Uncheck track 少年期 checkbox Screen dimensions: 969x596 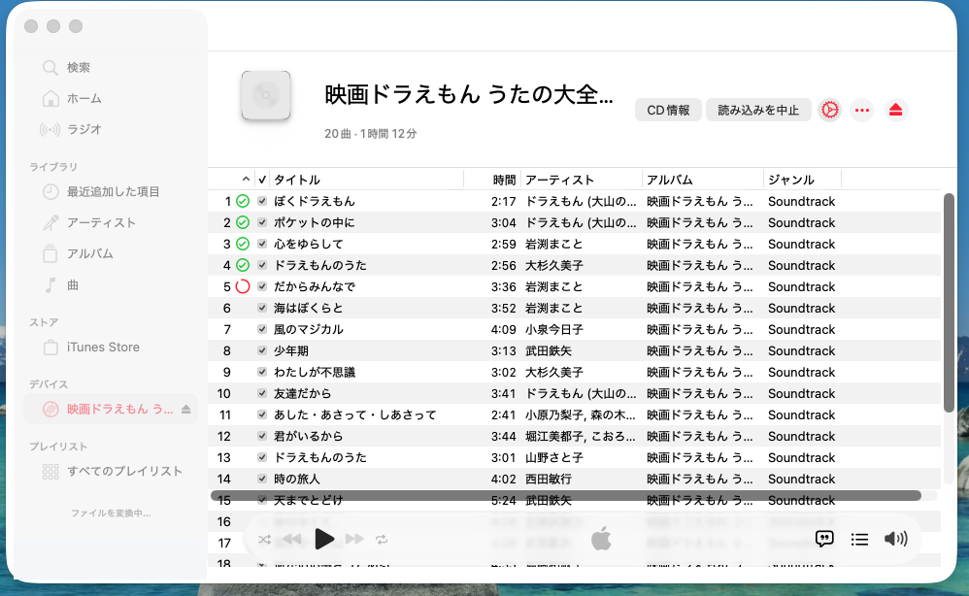pos(262,350)
